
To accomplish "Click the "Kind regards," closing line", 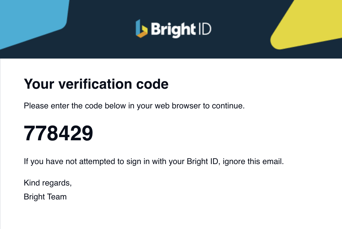I will coord(48,183).
